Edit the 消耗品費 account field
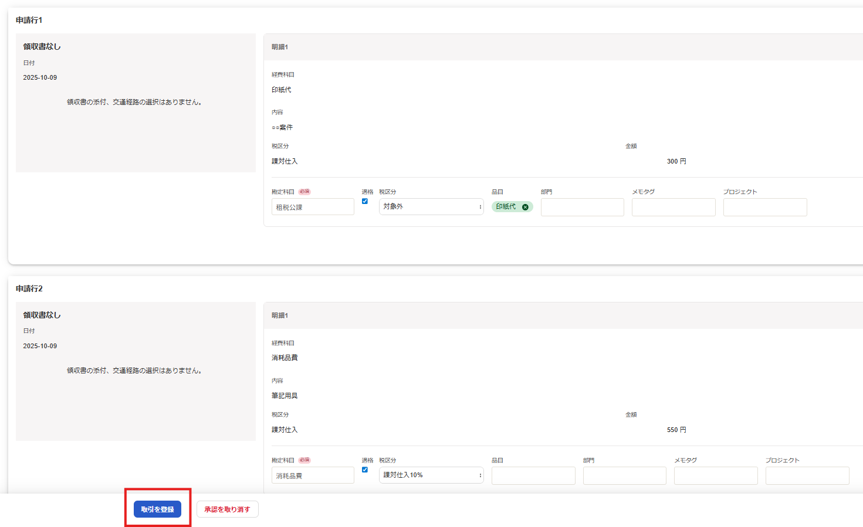 (313, 475)
